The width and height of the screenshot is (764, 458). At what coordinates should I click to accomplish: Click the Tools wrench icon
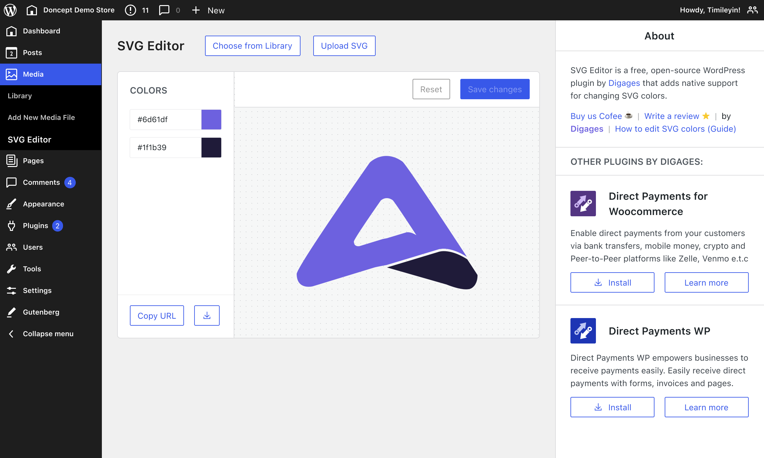(11, 269)
